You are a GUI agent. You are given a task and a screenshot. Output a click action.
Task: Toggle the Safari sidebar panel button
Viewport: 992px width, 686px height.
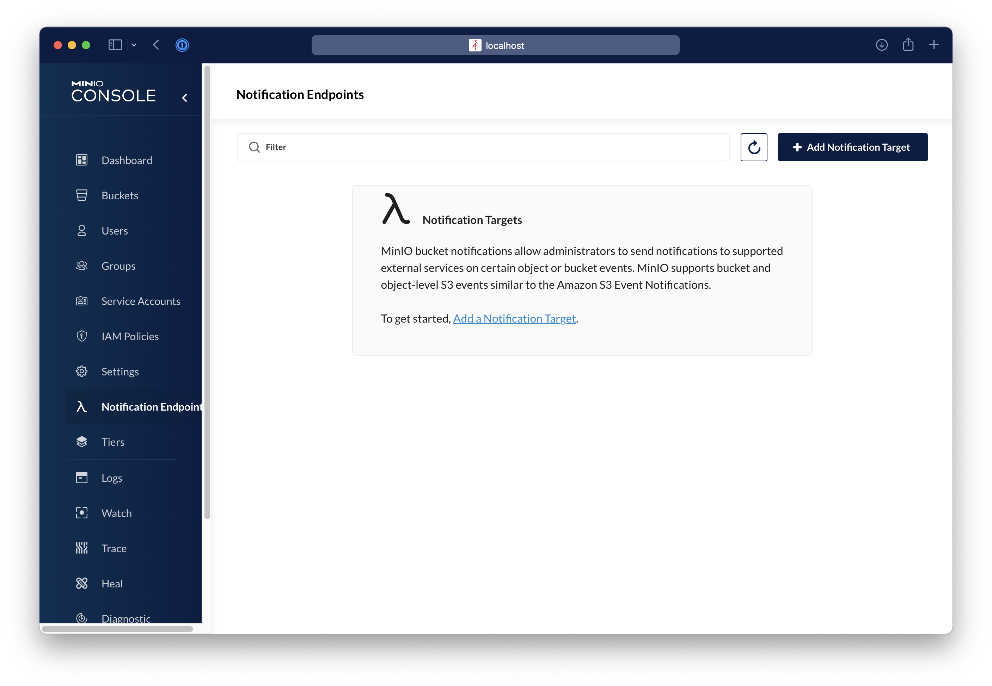115,45
